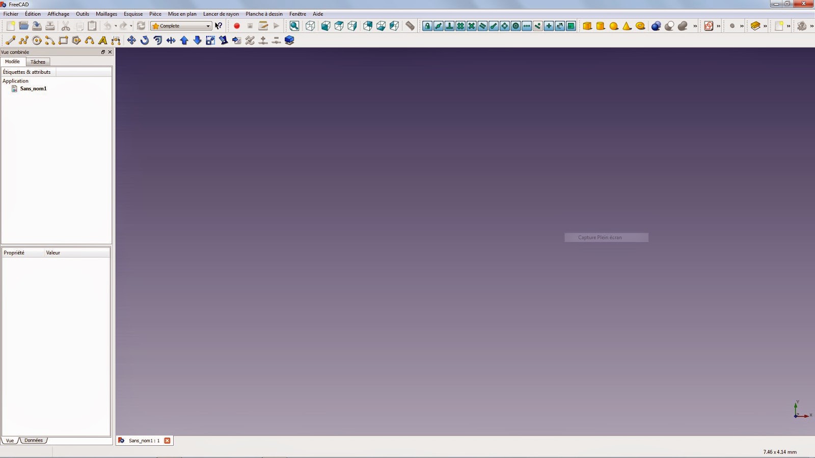Image resolution: width=815 pixels, height=458 pixels.
Task: Fit all content in the 3D view
Action: tap(294, 26)
